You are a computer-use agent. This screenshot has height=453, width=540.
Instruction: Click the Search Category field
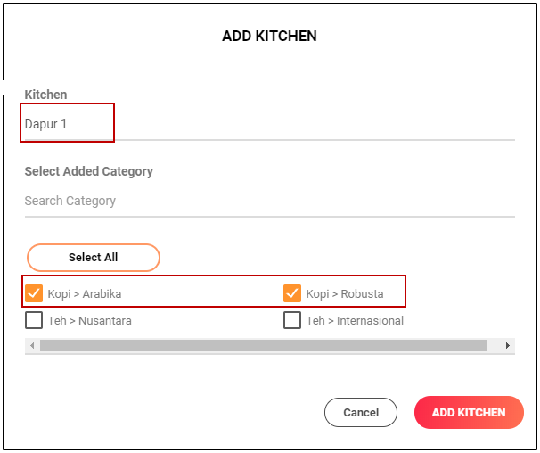[x=267, y=201]
